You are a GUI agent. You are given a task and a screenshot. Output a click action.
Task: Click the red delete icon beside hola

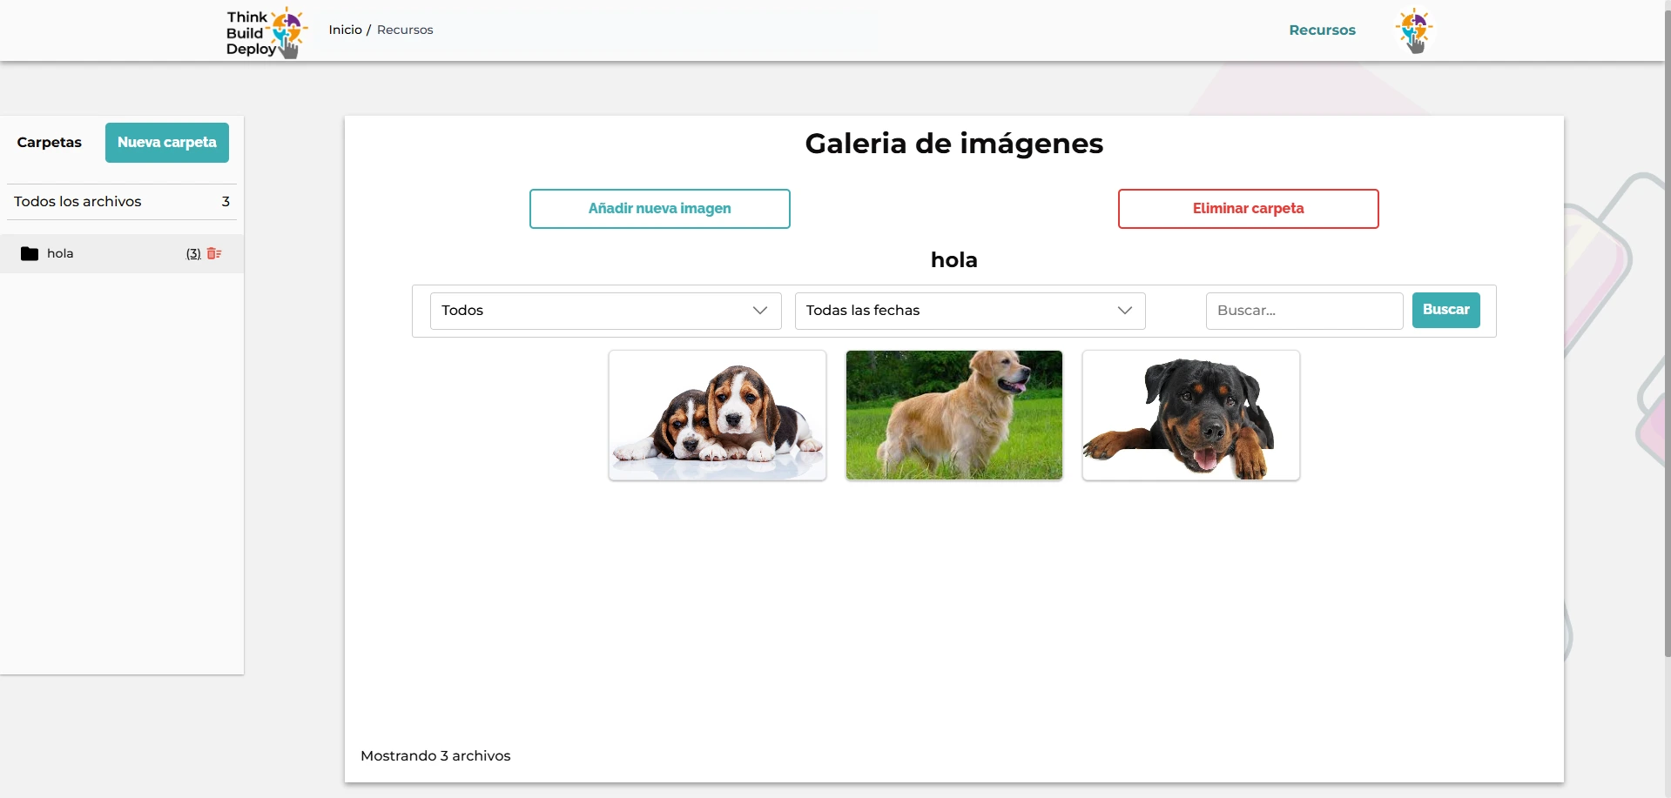214,253
